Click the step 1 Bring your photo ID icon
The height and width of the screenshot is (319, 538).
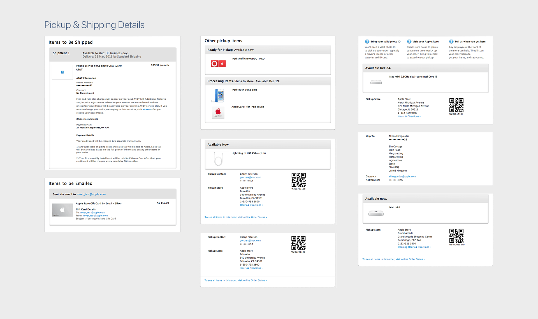[367, 41]
